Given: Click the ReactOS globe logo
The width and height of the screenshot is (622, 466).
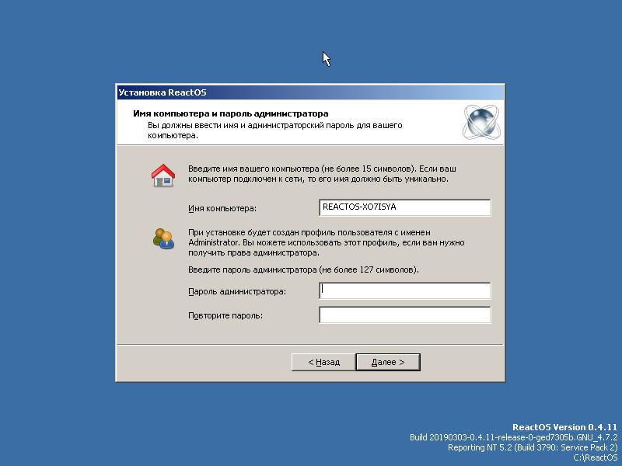Looking at the screenshot, I should point(481,122).
